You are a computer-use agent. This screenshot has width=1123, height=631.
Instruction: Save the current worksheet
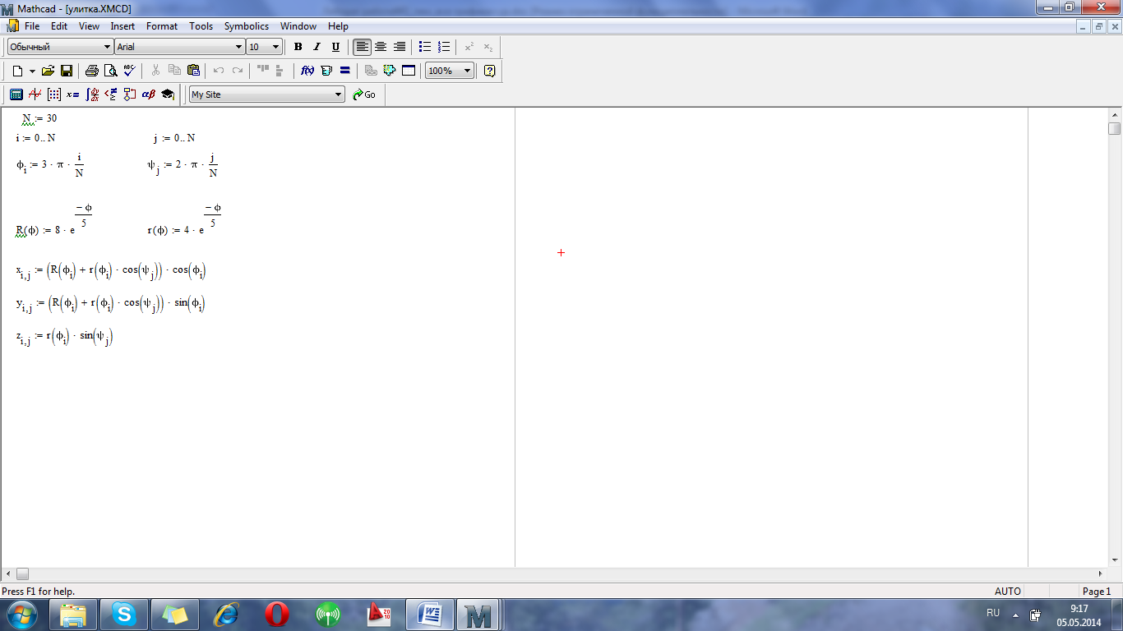tap(67, 71)
